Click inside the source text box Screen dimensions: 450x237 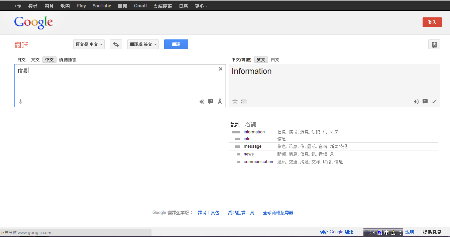(120, 86)
